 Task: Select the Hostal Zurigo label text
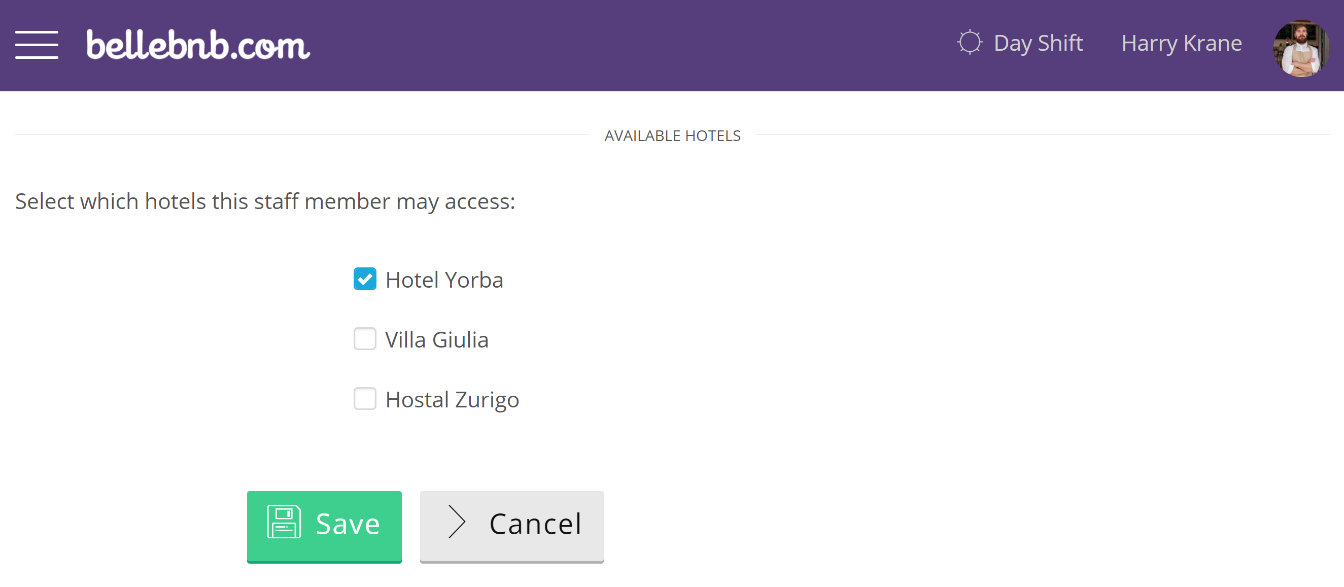pos(452,400)
